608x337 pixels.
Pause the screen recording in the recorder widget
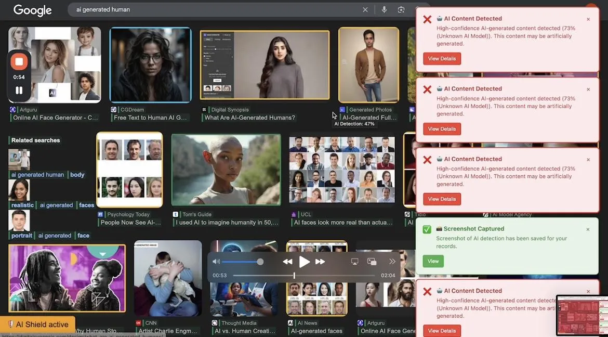coord(19,90)
